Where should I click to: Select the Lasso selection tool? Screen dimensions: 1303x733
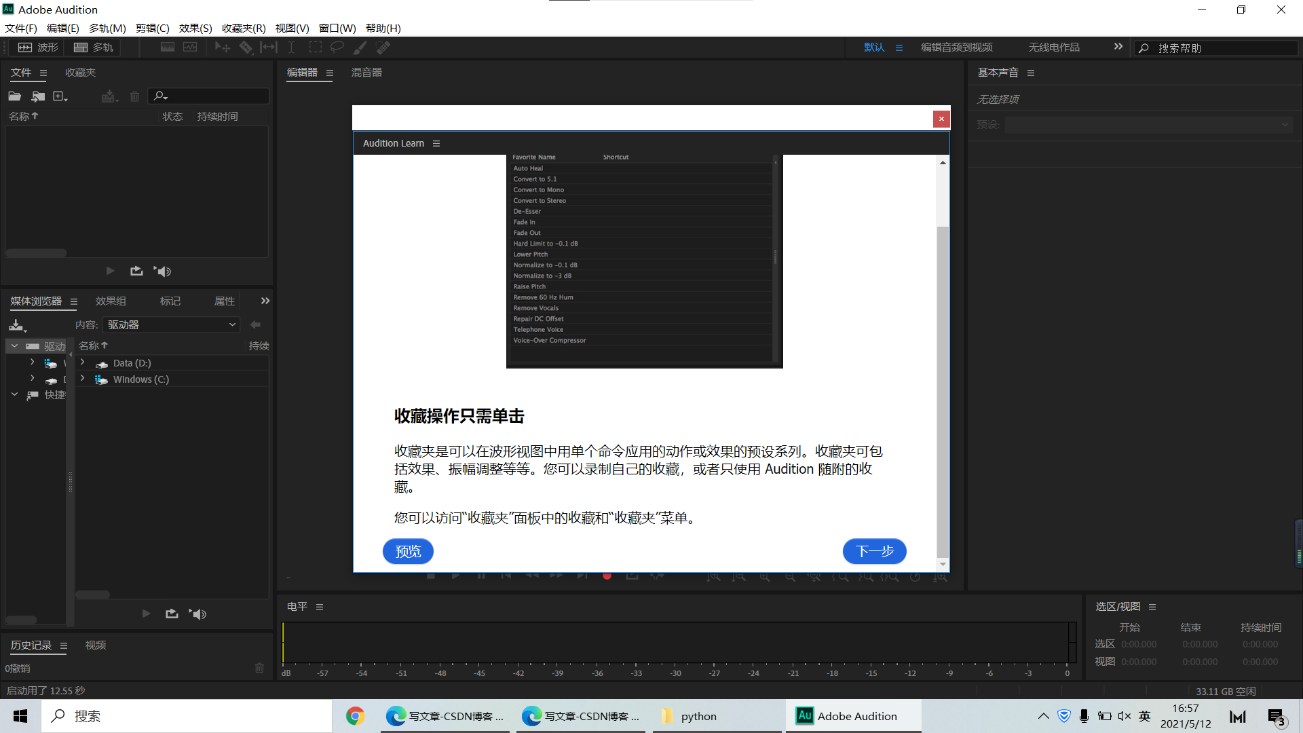(337, 48)
